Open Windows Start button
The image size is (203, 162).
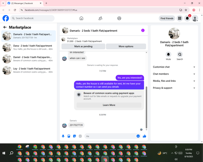click(x=4, y=153)
